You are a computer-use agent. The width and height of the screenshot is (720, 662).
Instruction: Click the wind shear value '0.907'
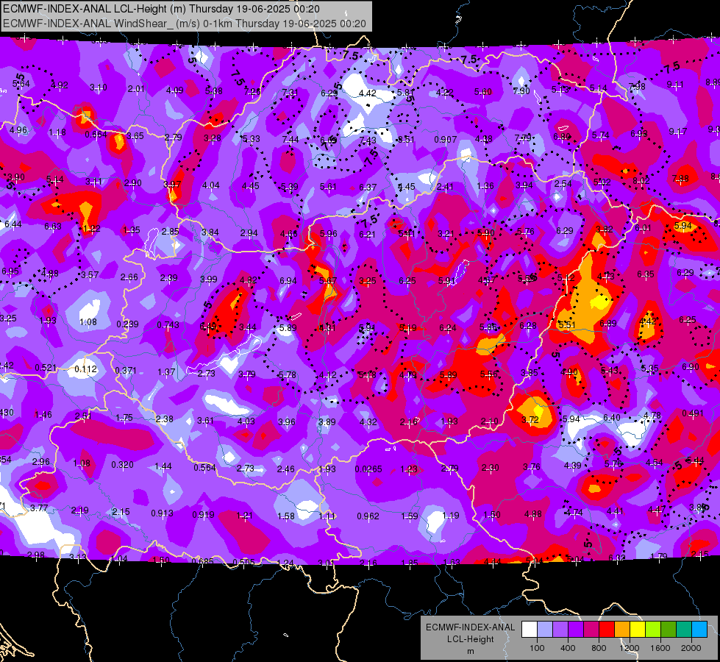[446, 139]
